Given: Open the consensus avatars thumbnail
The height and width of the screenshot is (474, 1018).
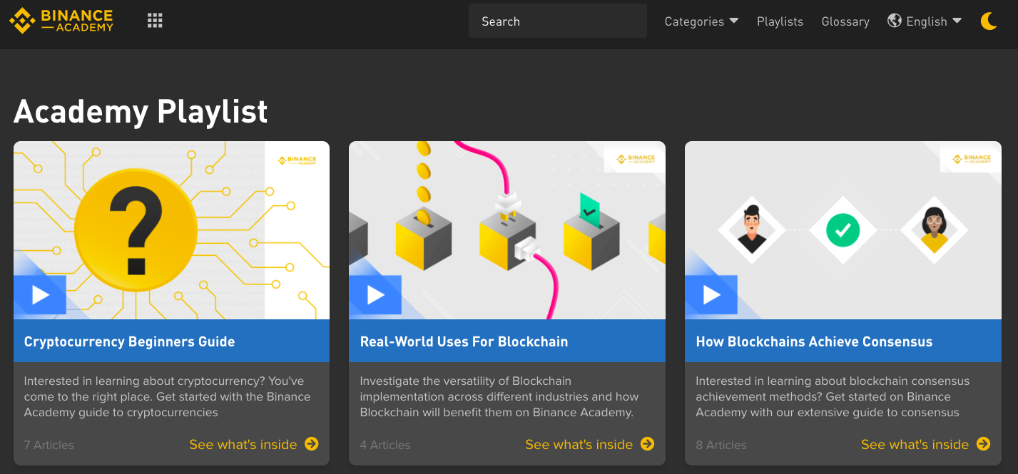Looking at the screenshot, I should [x=843, y=230].
